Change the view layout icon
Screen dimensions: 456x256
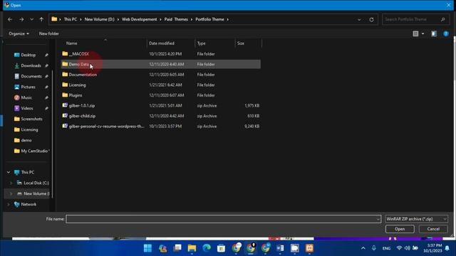click(415, 33)
